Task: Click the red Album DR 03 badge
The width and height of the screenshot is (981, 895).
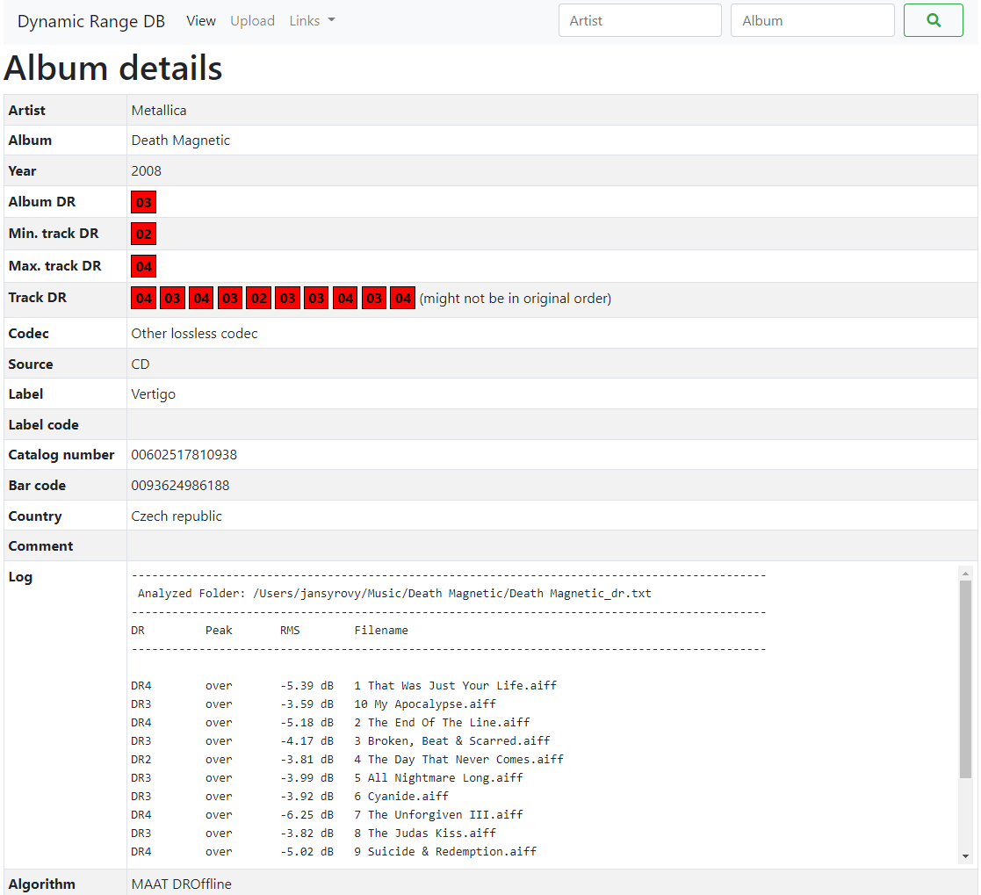Action: click(143, 202)
